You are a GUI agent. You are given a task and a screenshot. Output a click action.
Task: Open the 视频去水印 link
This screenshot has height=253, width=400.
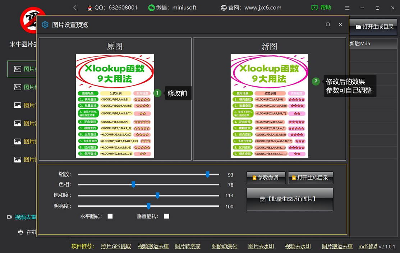click(x=298, y=247)
